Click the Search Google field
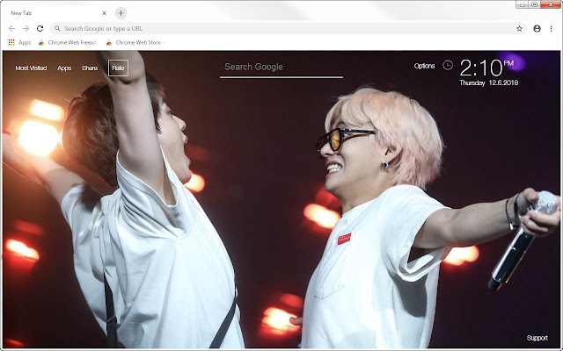Viewport: 563px width, 351px height. pyautogui.click(x=281, y=68)
